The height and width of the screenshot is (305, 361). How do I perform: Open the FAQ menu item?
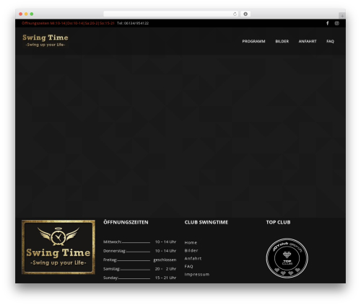330,41
